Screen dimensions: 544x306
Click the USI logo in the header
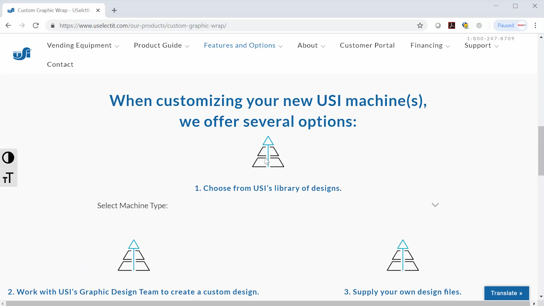[22, 54]
